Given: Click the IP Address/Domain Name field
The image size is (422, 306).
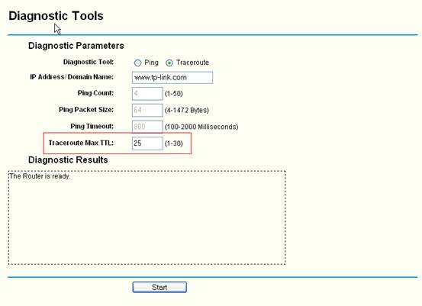Looking at the screenshot, I should point(172,78).
